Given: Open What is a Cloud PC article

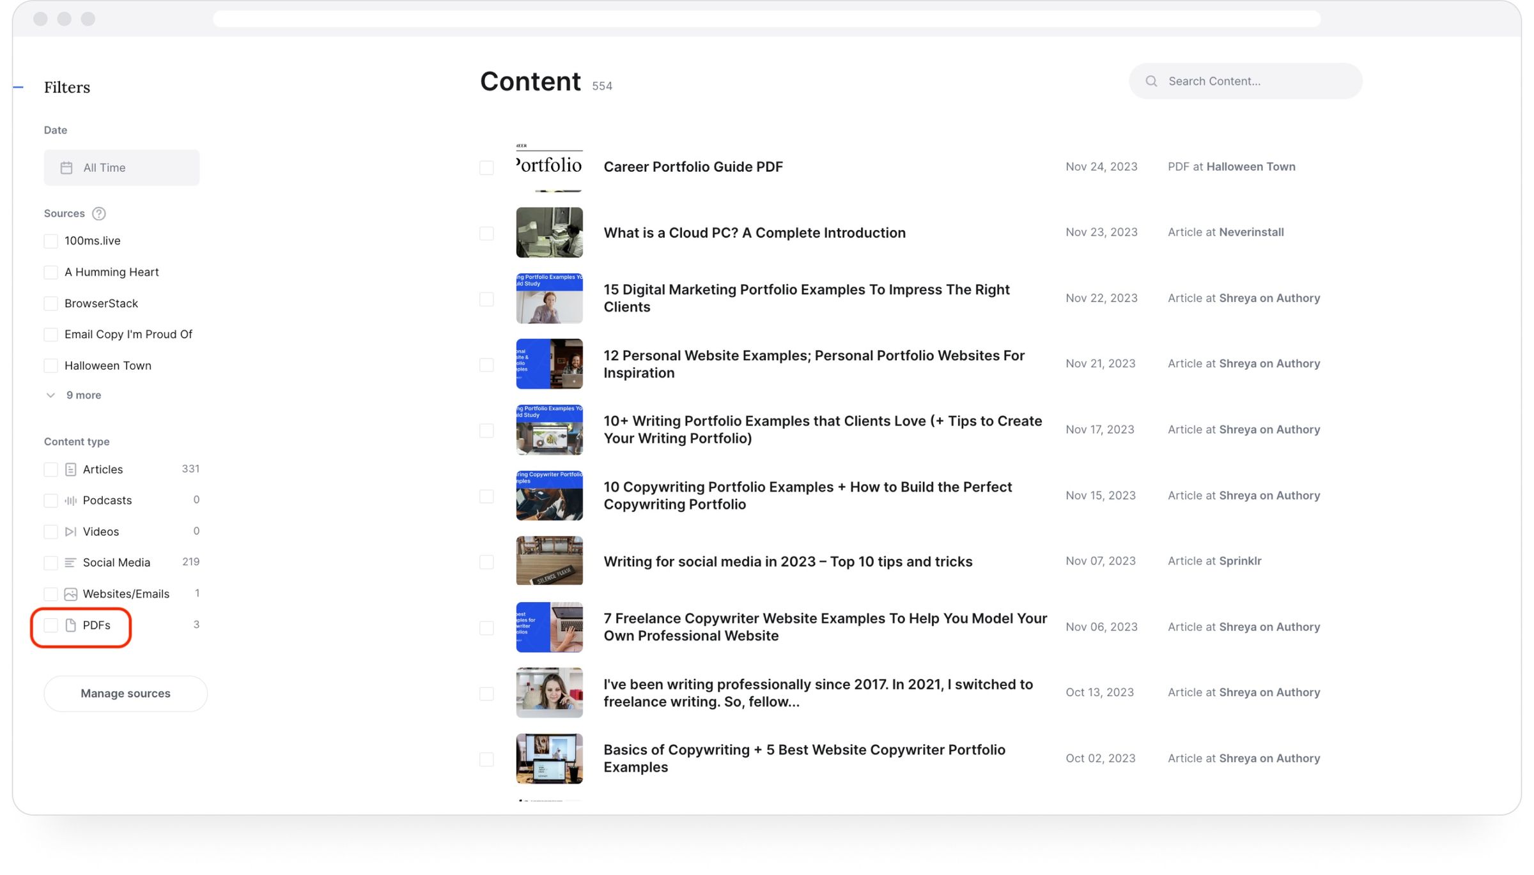Looking at the screenshot, I should point(754,232).
